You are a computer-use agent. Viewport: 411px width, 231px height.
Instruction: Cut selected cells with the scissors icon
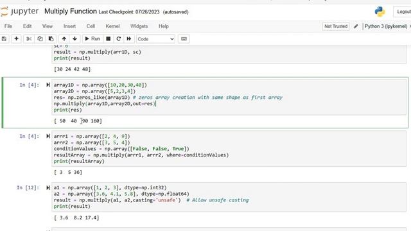pos(28,38)
